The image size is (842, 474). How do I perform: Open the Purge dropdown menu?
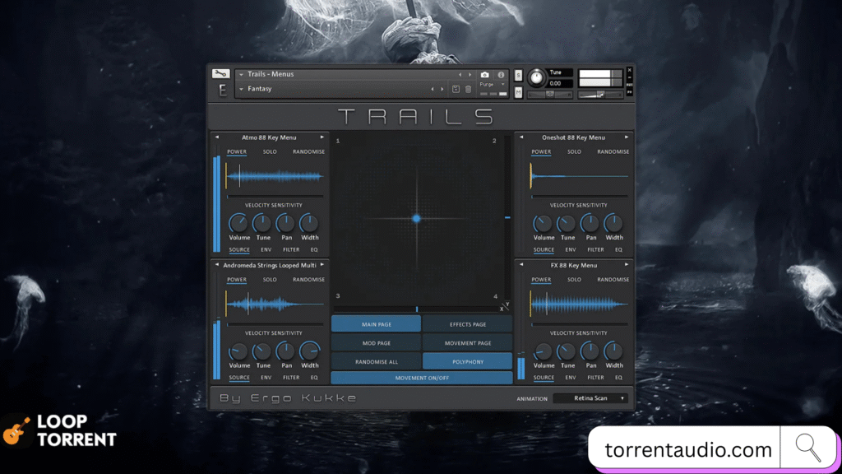tap(489, 85)
